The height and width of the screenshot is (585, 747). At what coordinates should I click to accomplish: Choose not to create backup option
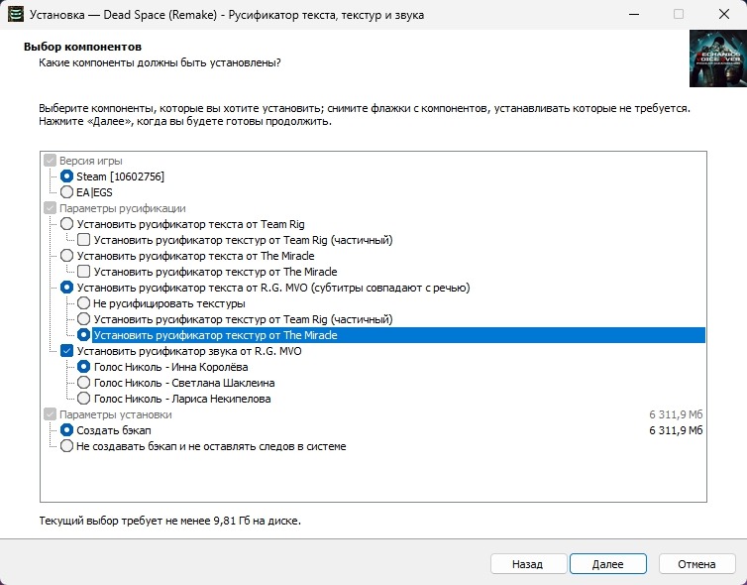click(x=66, y=446)
